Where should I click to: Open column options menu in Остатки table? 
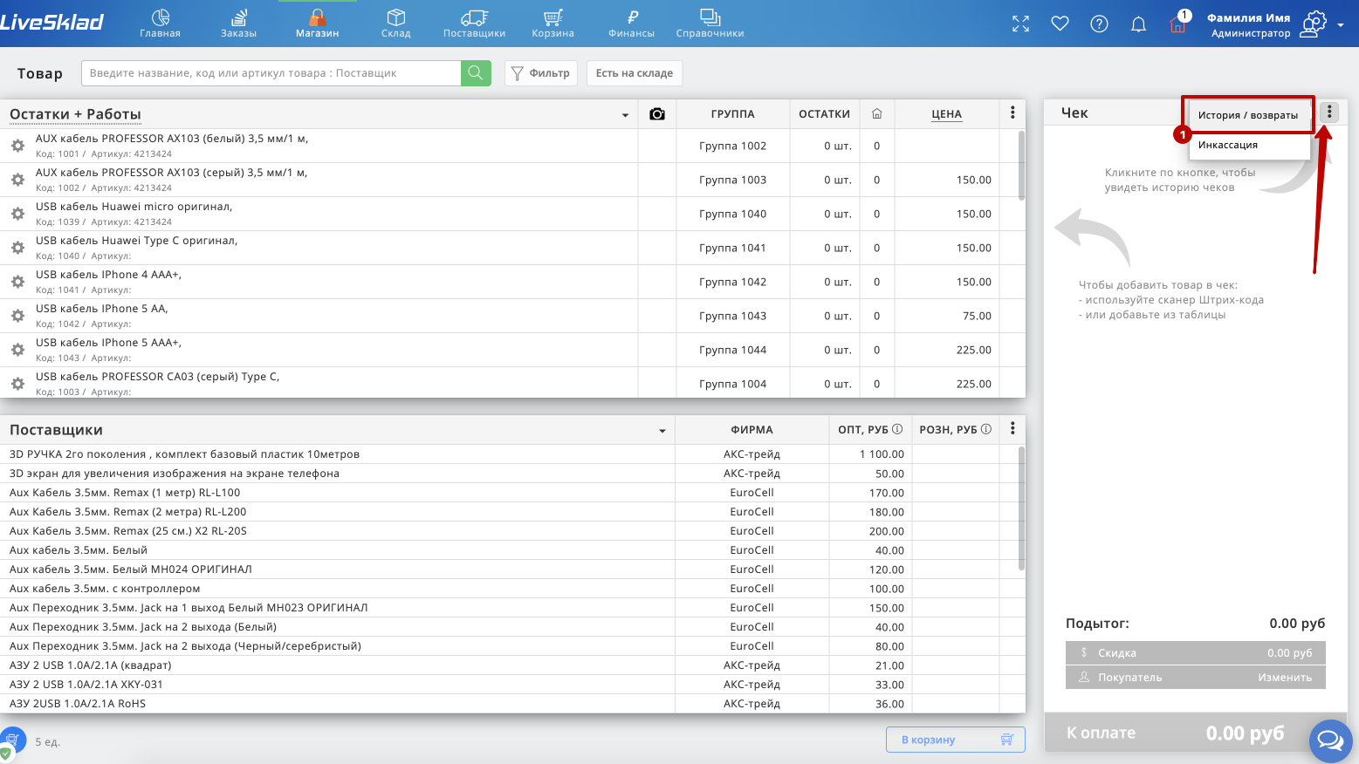pyautogui.click(x=1012, y=113)
